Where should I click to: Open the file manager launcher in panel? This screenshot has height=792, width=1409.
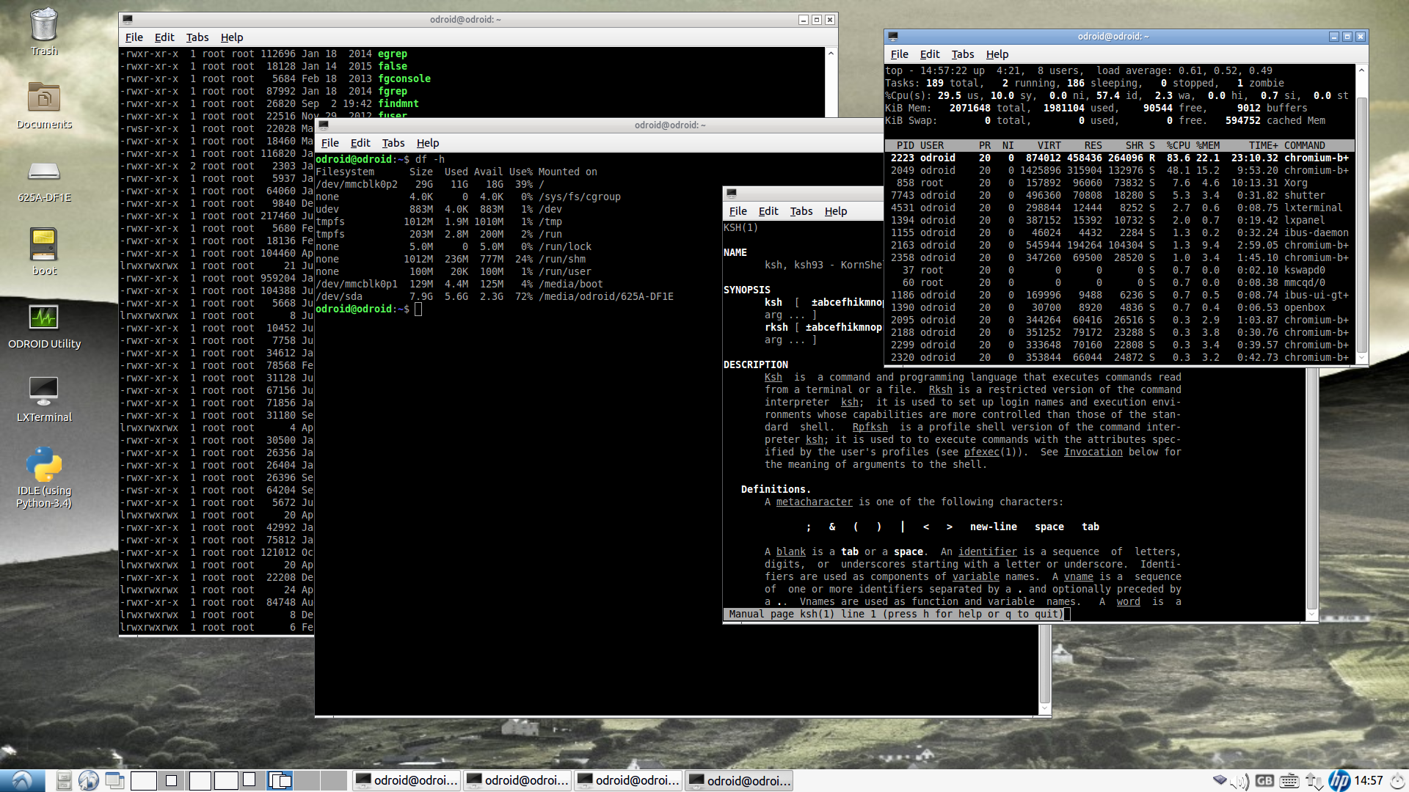click(64, 781)
